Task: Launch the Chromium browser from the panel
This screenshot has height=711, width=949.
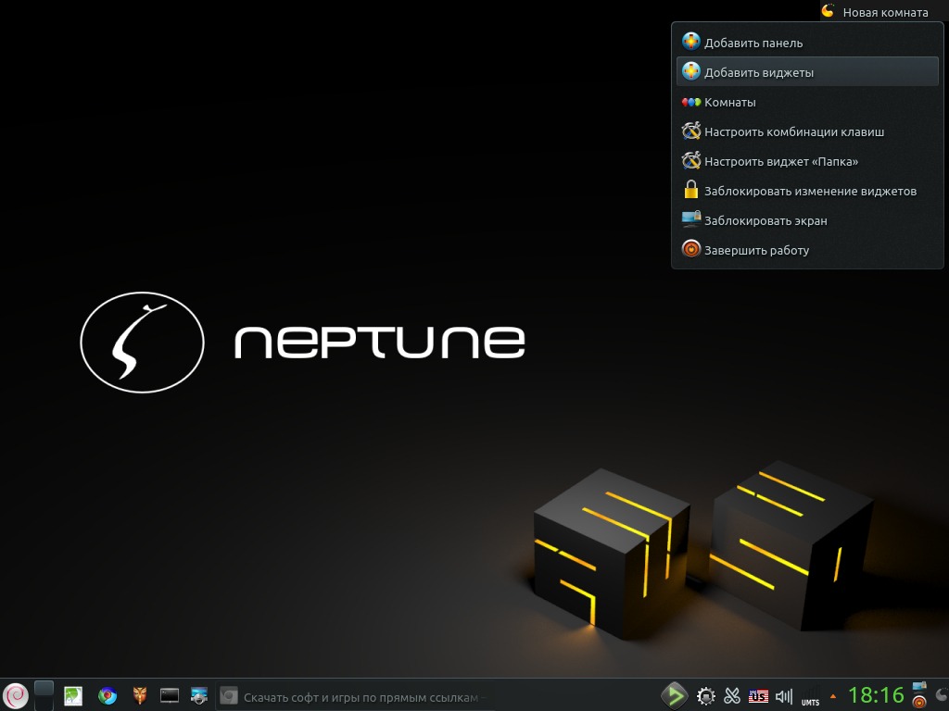Action: (x=108, y=696)
